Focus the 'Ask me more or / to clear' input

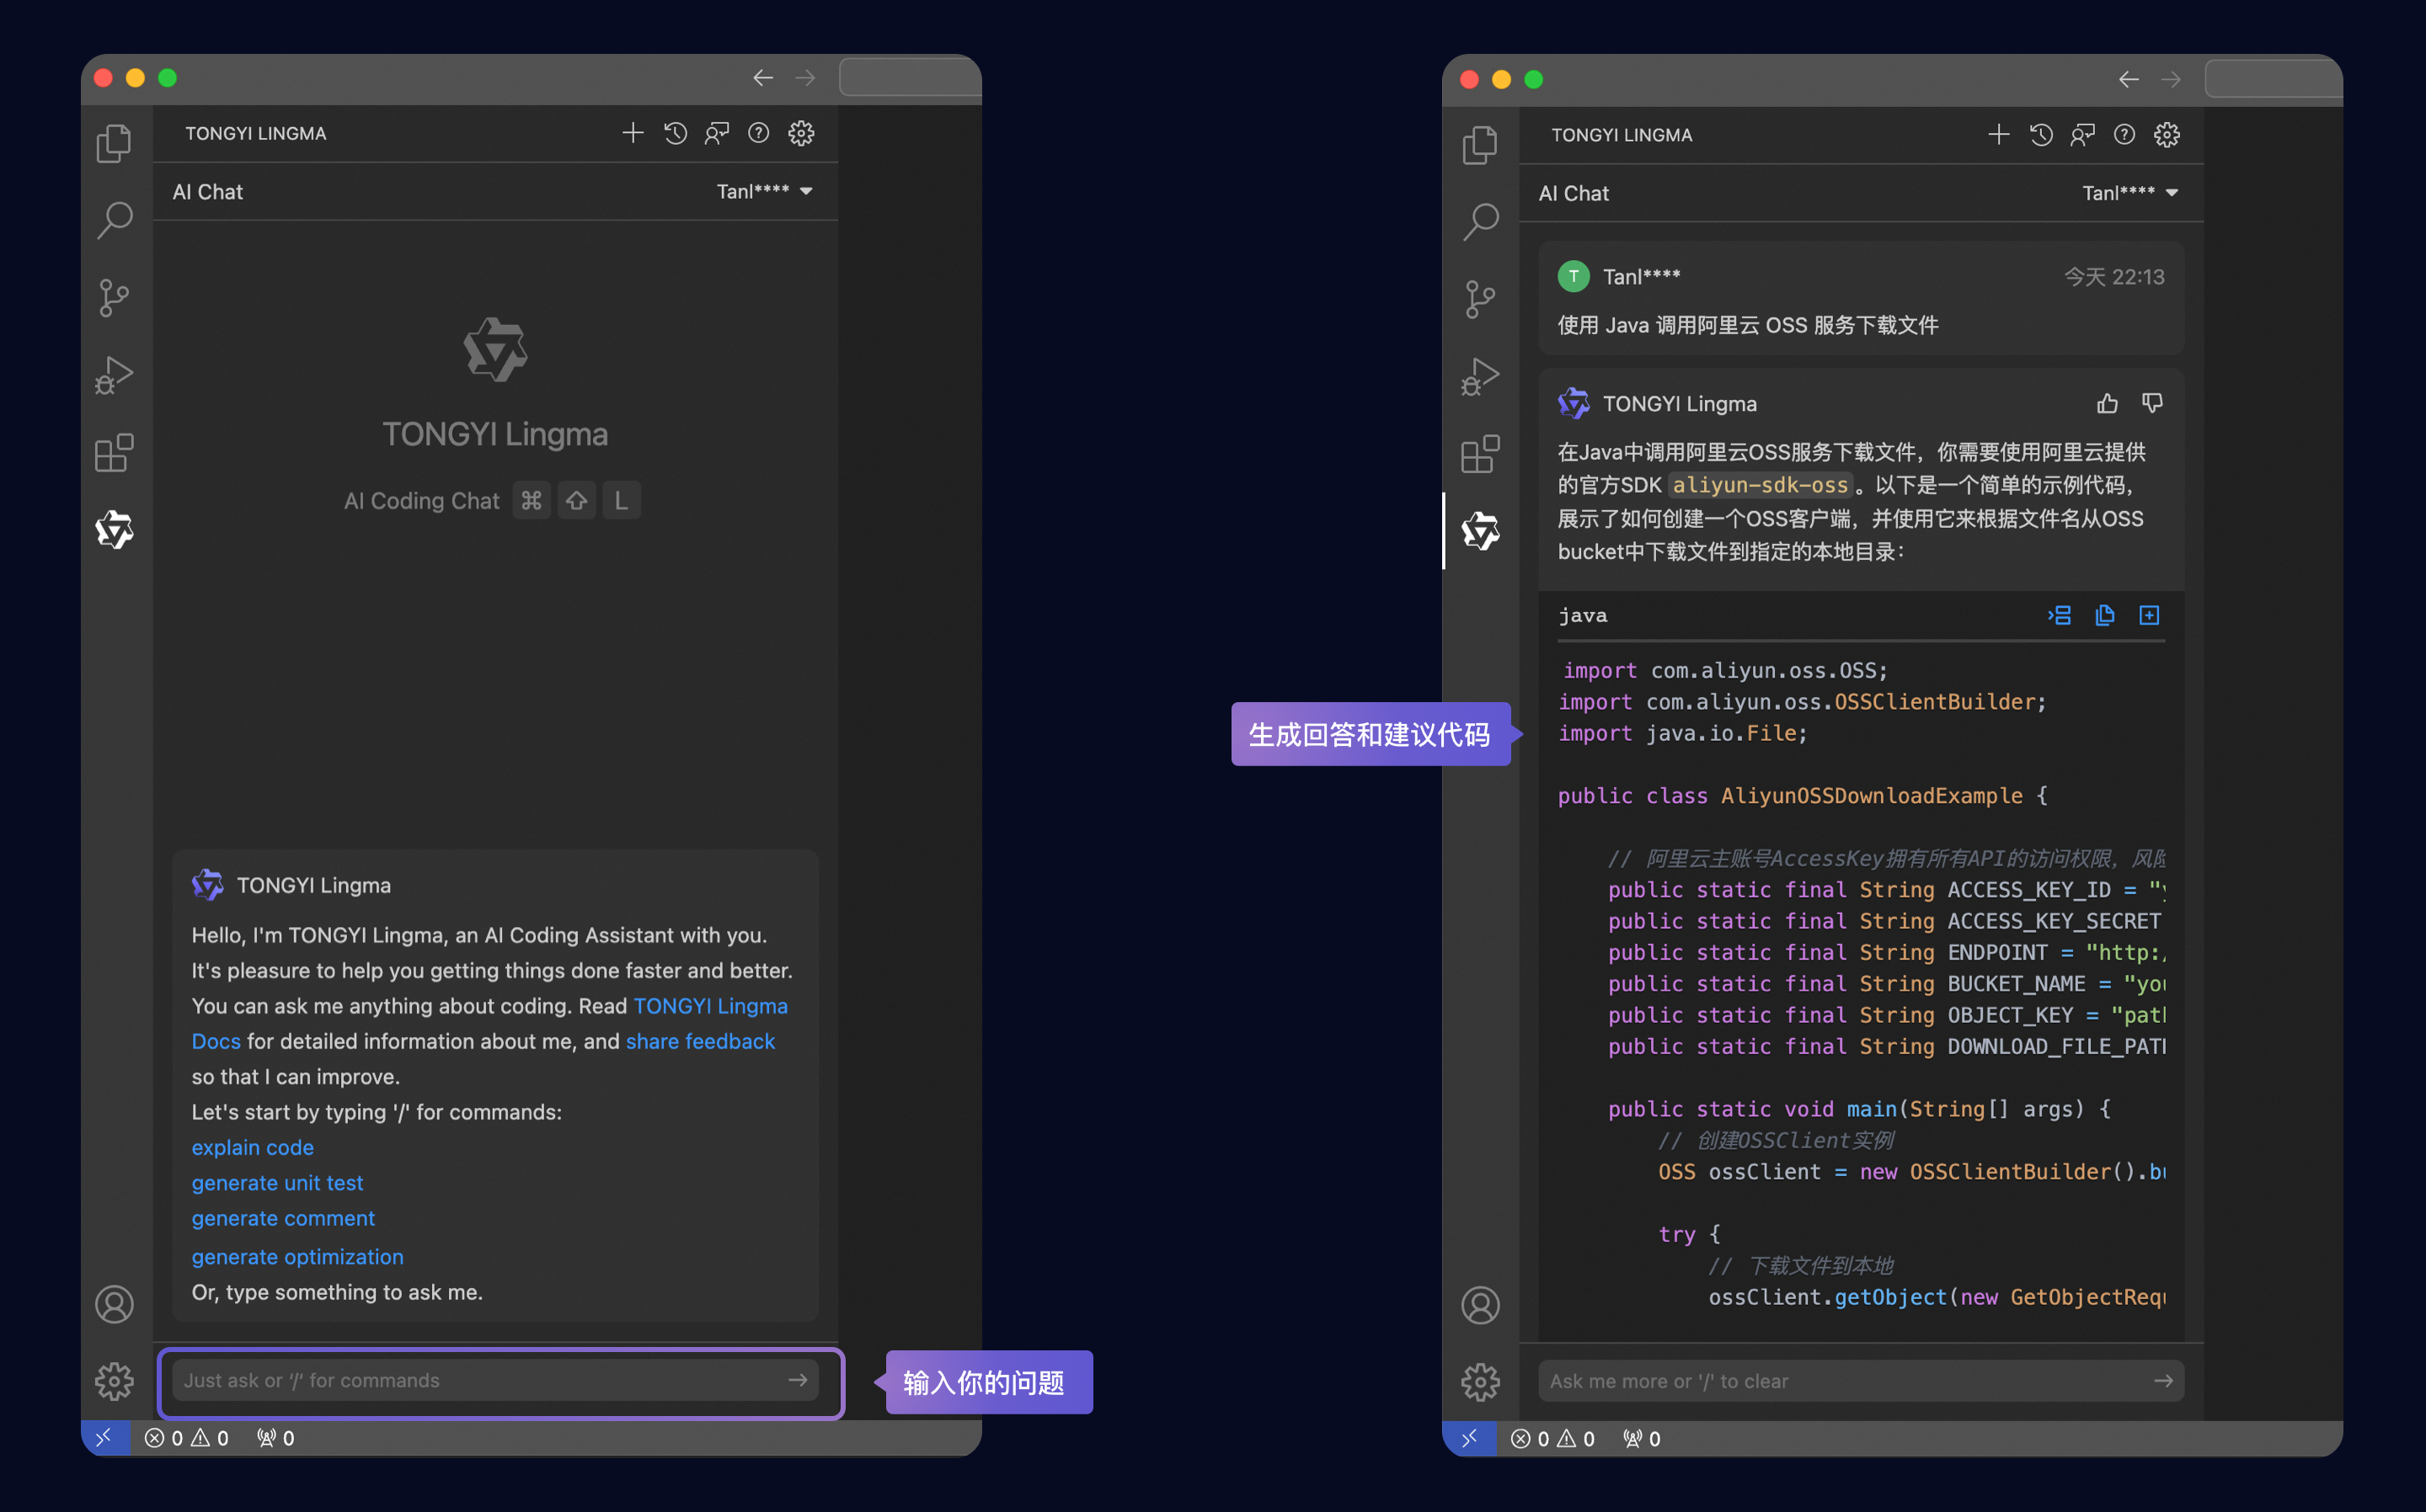tap(1861, 1381)
